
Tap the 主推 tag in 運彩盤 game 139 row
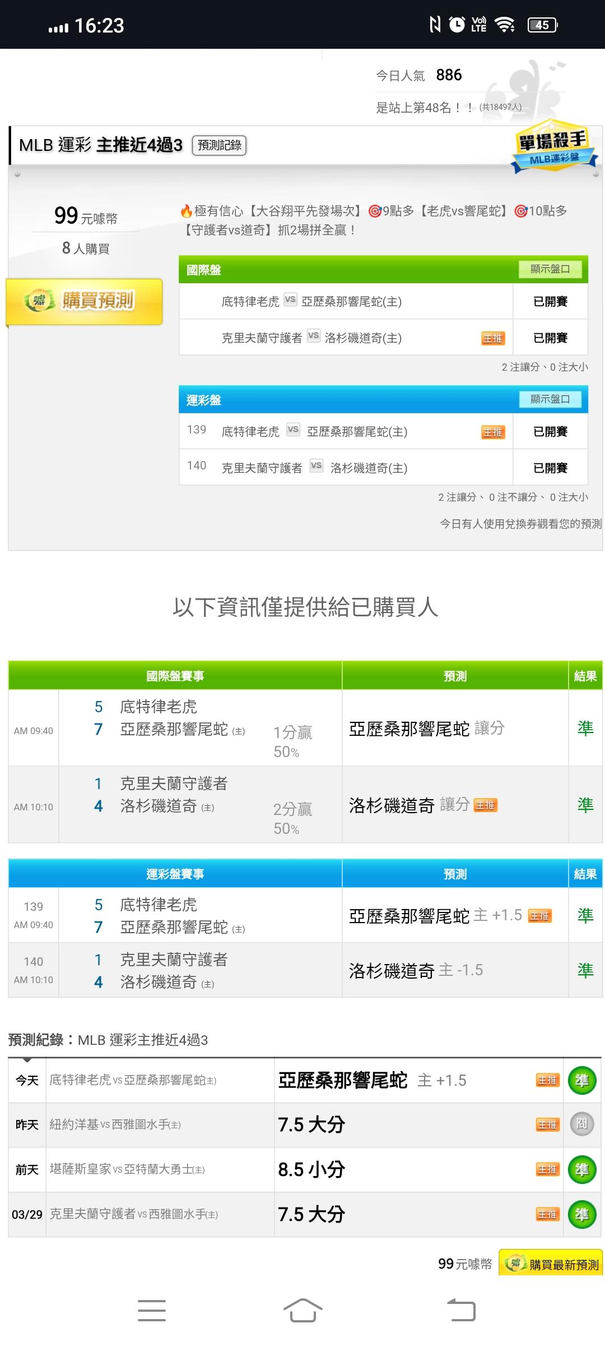click(493, 432)
